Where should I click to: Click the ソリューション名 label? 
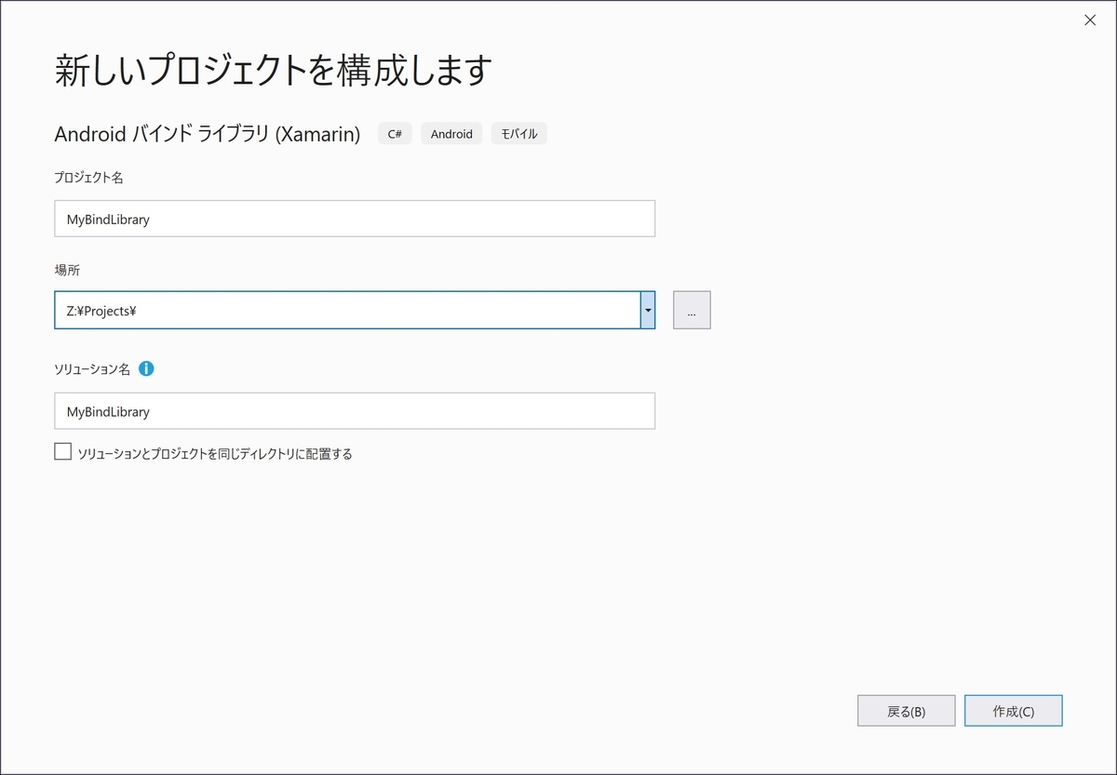coord(92,369)
